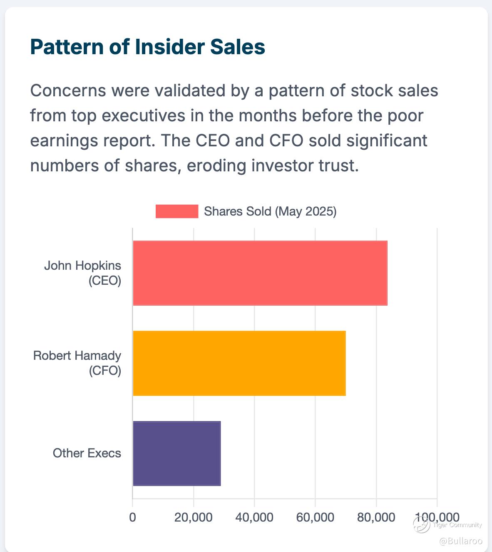492x552 pixels.
Task: Click the 80,000 x-axis tick label
Action: (x=376, y=517)
